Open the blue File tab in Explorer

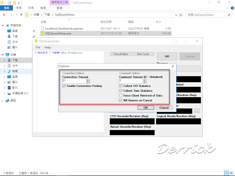pyautogui.click(x=6, y=8)
